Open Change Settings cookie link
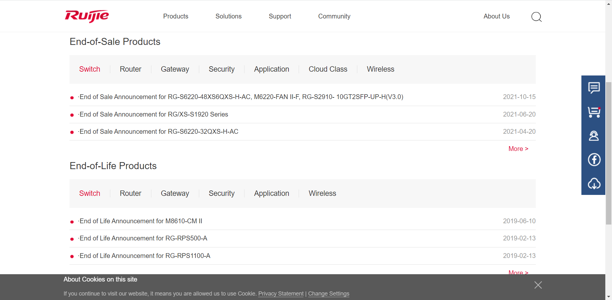This screenshot has width=612, height=300. 329,294
